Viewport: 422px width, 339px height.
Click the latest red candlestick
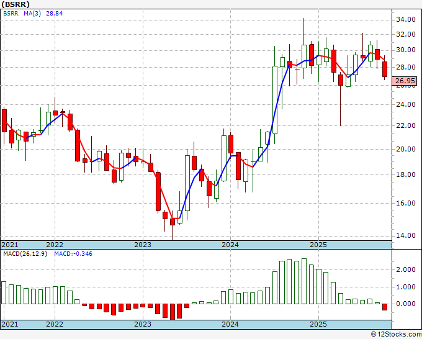coord(385,69)
